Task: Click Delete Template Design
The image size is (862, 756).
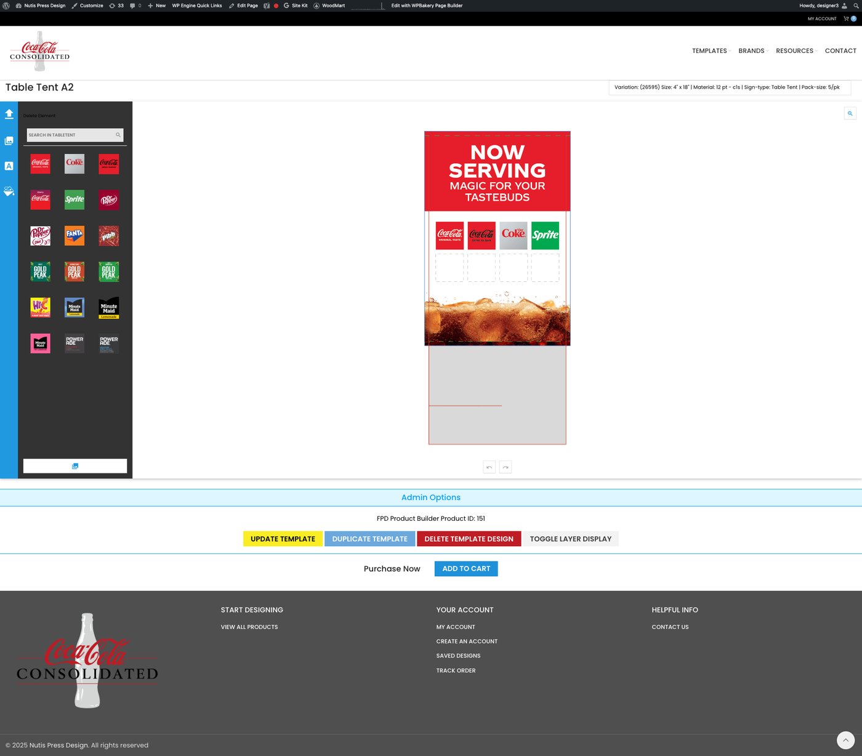Action: click(x=469, y=539)
